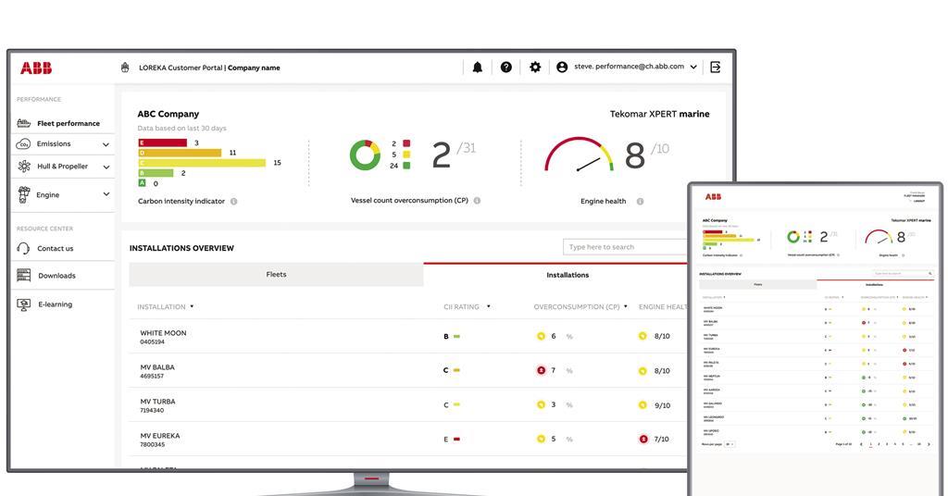Click MV EUREKA red engine health icon
948x496 pixels.
click(643, 440)
